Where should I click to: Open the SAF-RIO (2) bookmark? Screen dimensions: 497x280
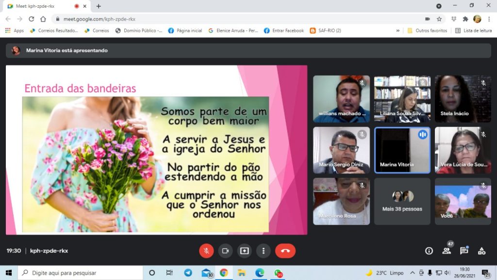click(x=326, y=31)
